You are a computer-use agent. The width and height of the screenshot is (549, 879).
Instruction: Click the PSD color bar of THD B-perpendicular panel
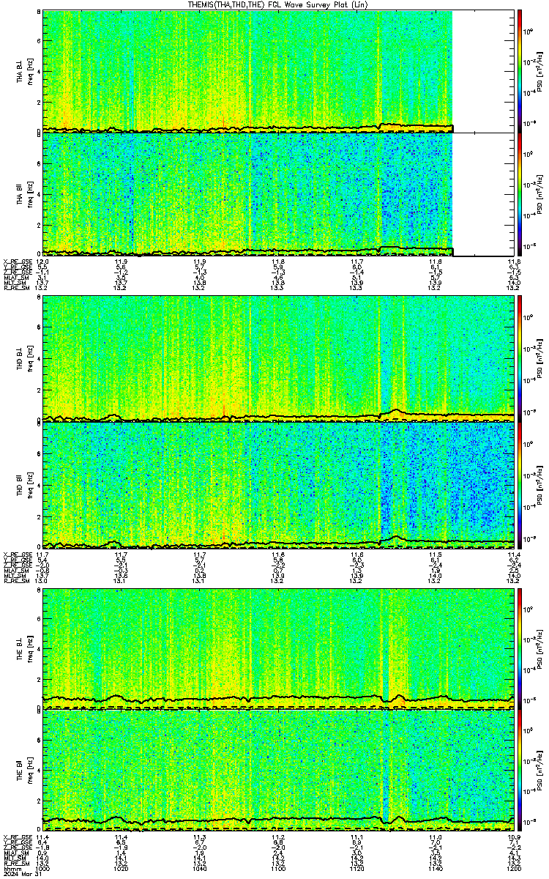click(519, 357)
